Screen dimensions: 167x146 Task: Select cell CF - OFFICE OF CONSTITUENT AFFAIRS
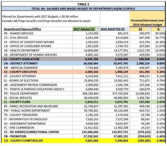pyautogui.click(x=37, y=42)
